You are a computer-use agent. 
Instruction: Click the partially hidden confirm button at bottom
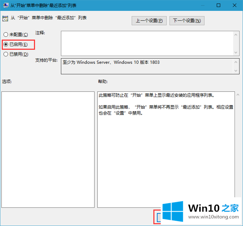158,217
